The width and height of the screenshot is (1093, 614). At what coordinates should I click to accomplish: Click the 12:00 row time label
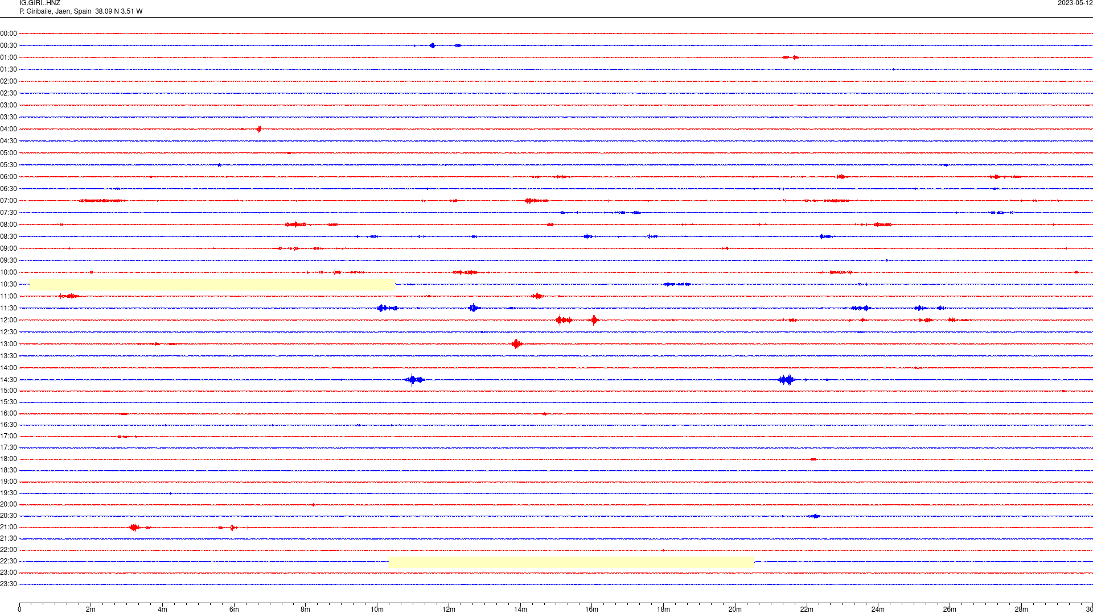tap(9, 320)
